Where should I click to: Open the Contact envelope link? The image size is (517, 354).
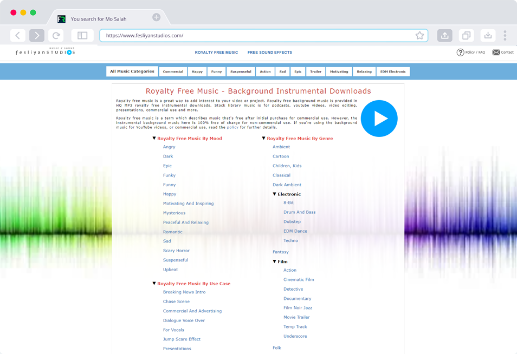[502, 53]
